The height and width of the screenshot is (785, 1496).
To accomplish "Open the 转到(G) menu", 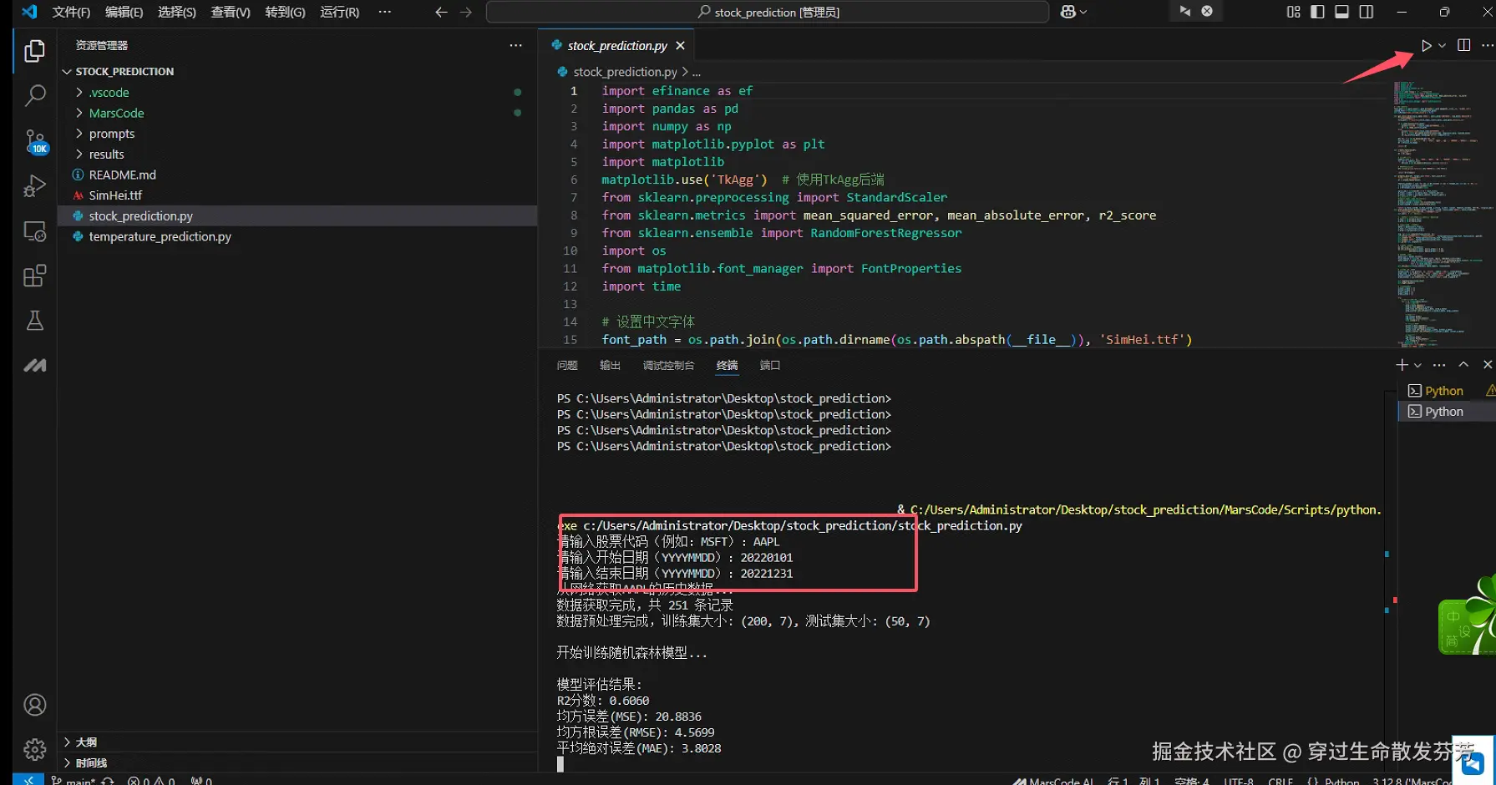I will [x=285, y=12].
